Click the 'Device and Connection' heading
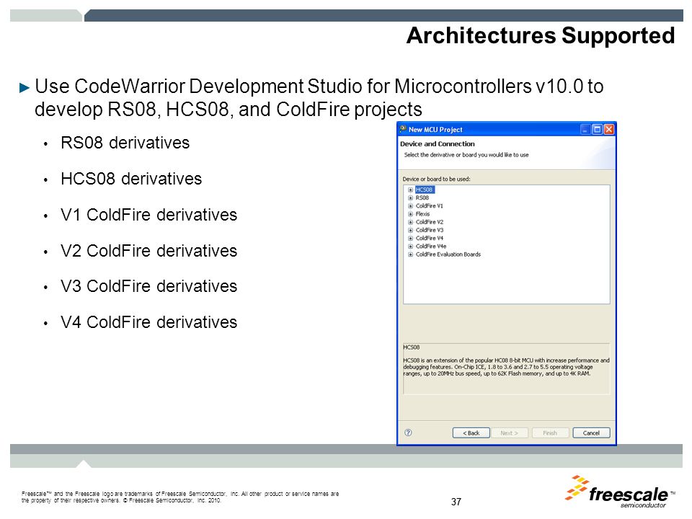Image resolution: width=692 pixels, height=519 pixels. 438,144
